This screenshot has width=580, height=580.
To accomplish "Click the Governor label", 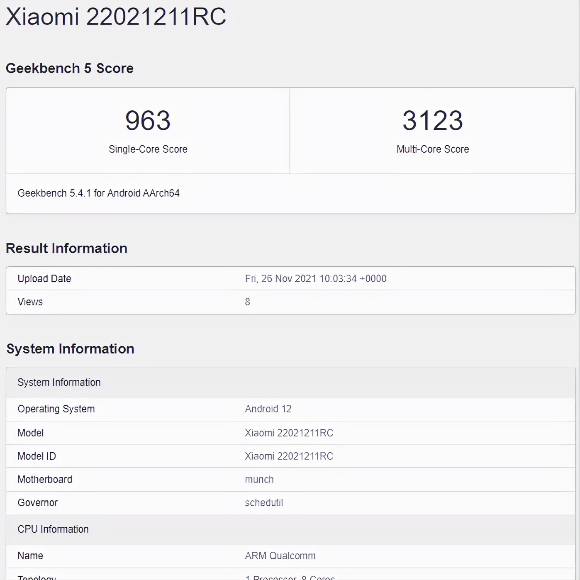I will [x=38, y=502].
